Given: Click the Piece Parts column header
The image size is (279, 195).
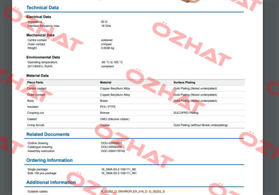Looking at the screenshot, I should 35,82.
